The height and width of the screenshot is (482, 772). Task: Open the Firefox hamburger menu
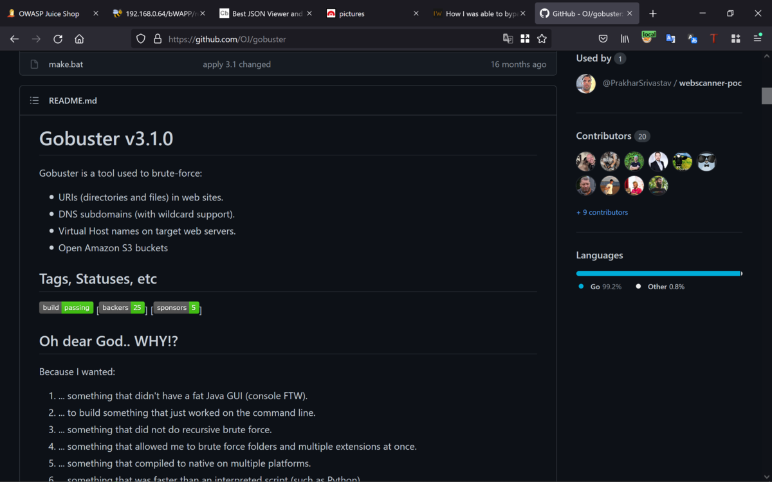point(757,39)
